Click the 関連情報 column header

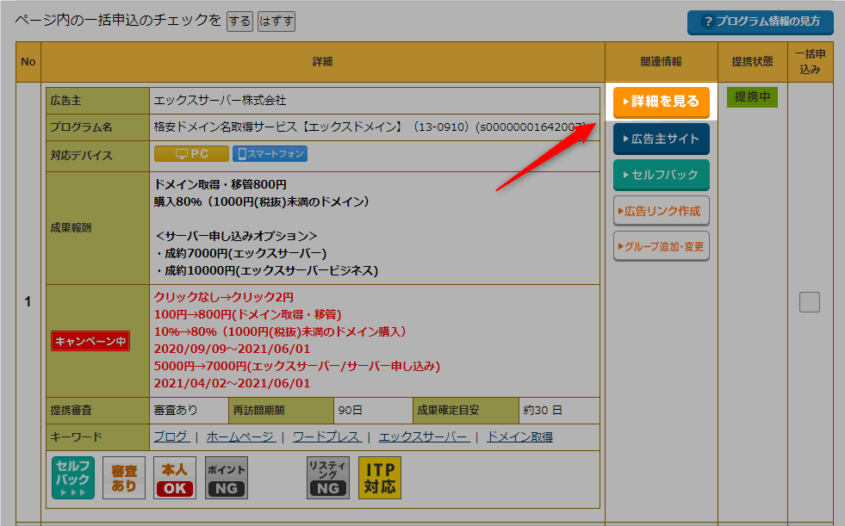pos(662,62)
